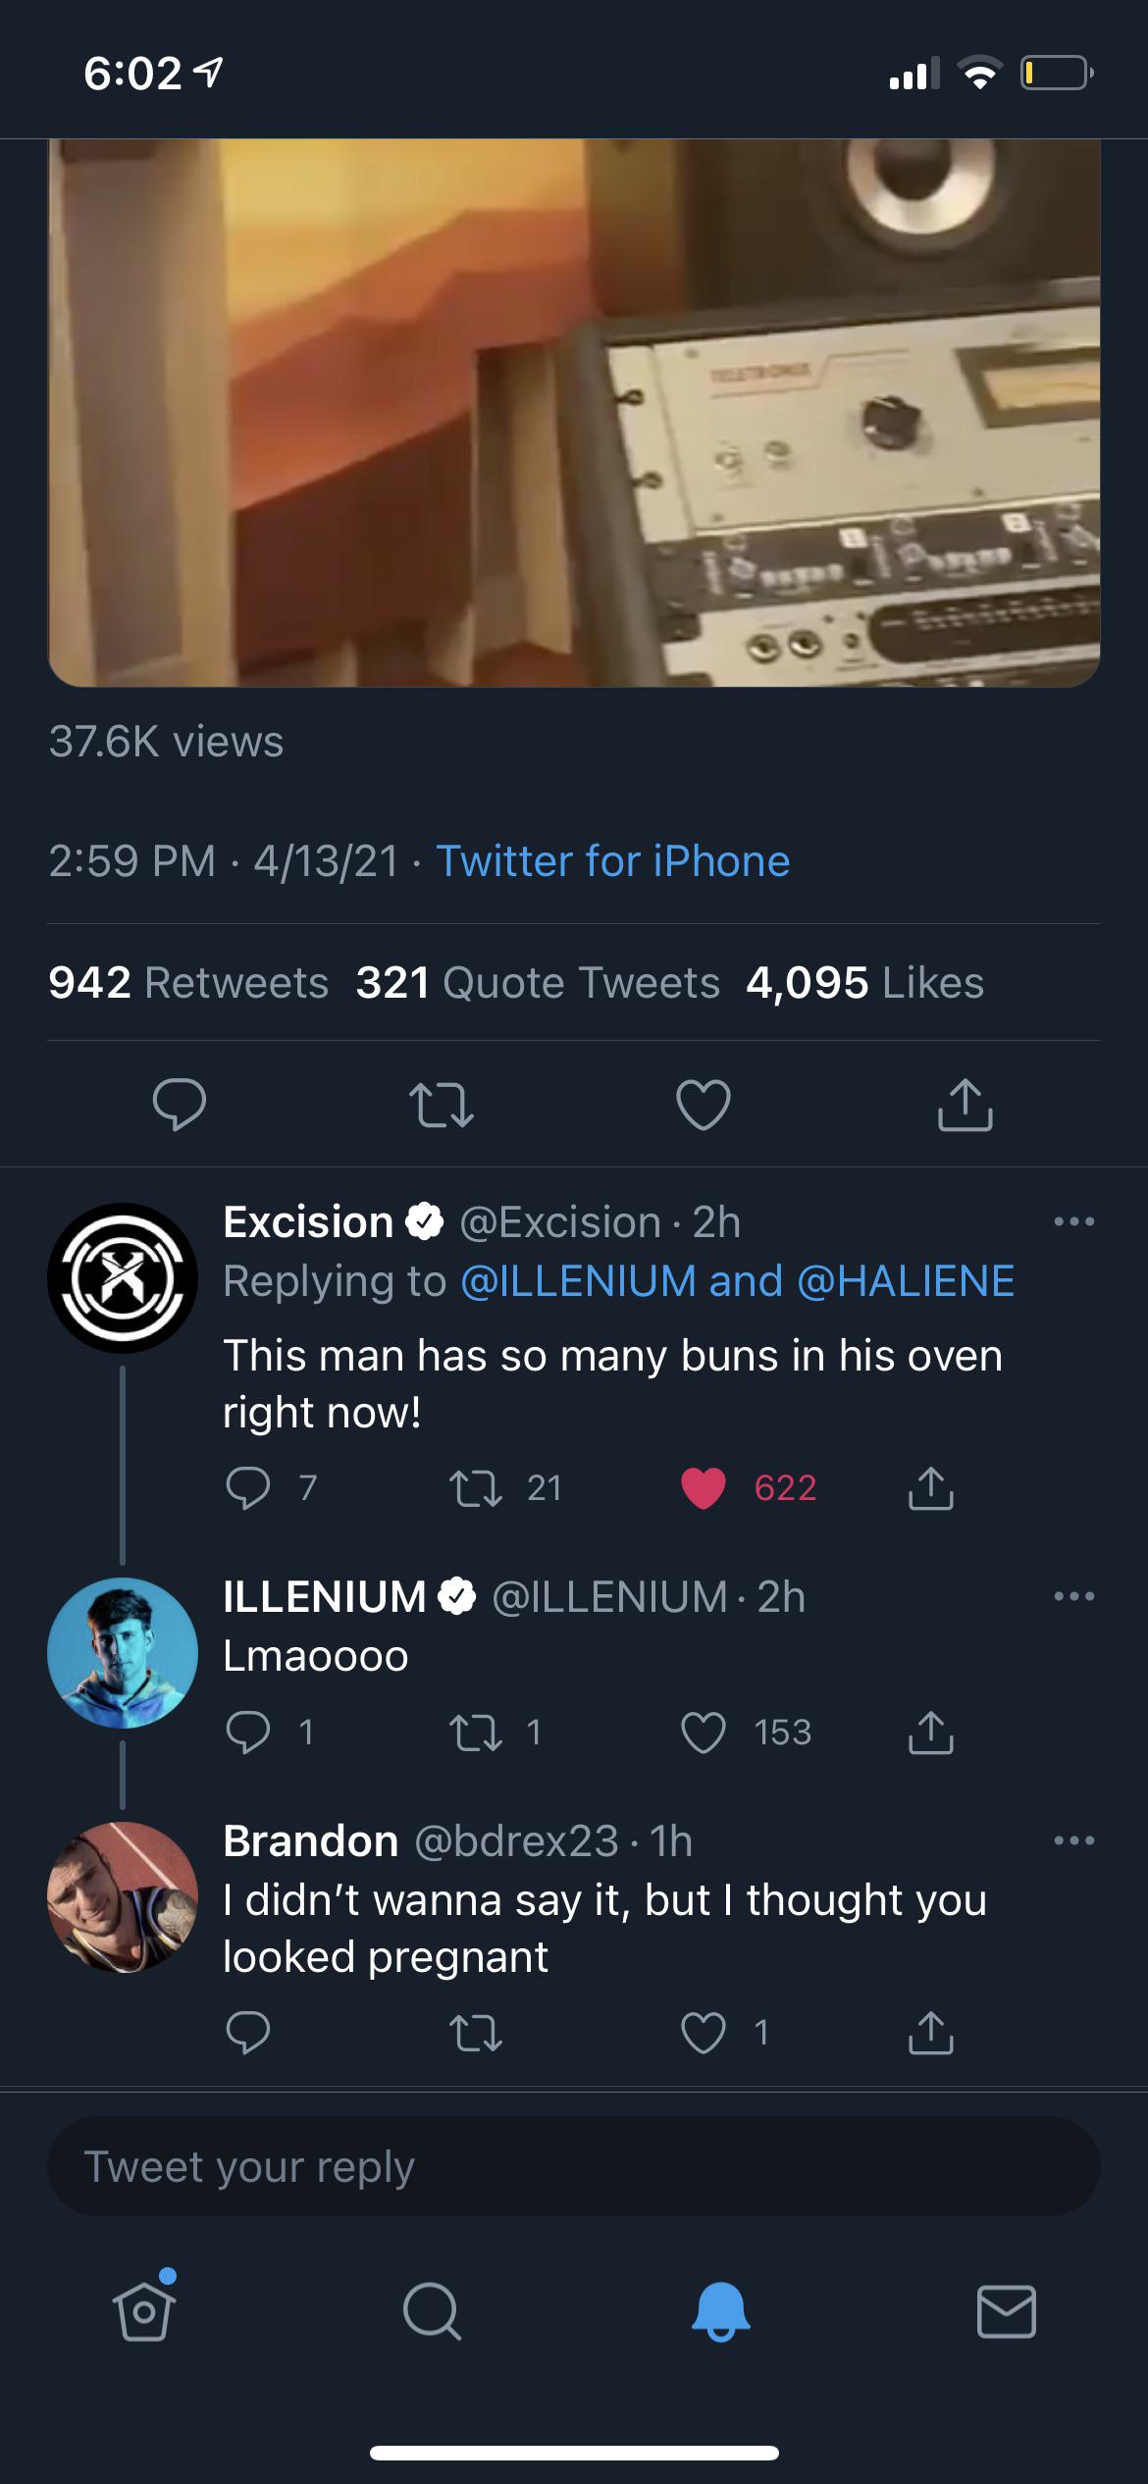Screen dimensions: 1148x2484
Task: Open the Search tab
Action: (x=431, y=2311)
